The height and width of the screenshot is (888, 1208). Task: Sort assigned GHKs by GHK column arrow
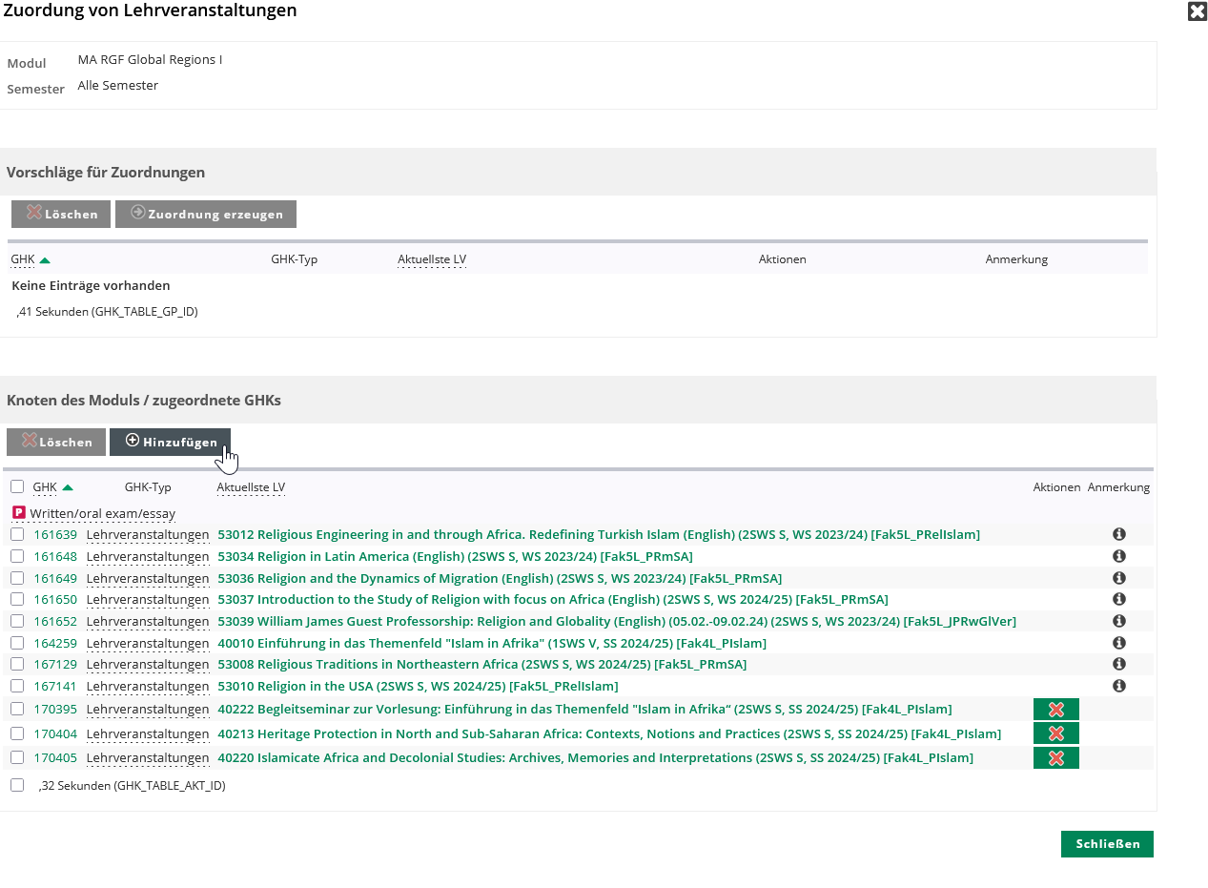[x=67, y=487]
